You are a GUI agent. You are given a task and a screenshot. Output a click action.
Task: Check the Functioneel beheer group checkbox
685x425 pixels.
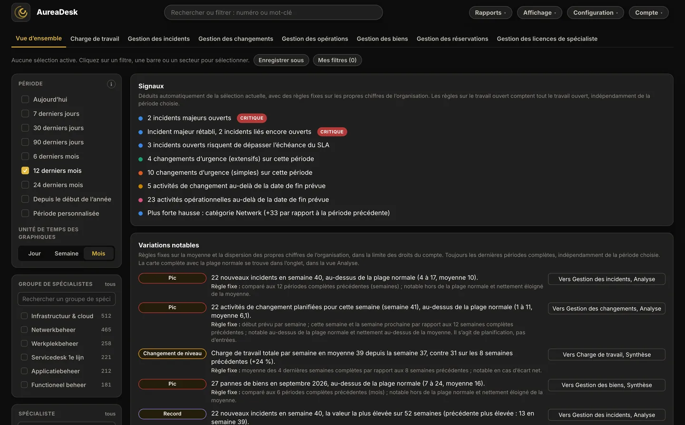(x=24, y=385)
